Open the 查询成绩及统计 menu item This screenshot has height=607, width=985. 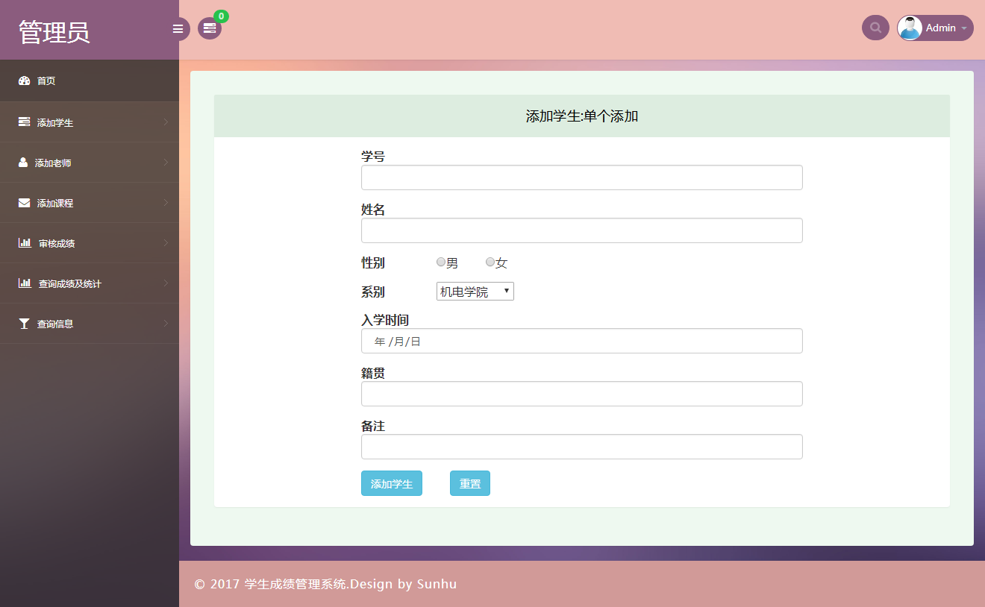point(90,283)
